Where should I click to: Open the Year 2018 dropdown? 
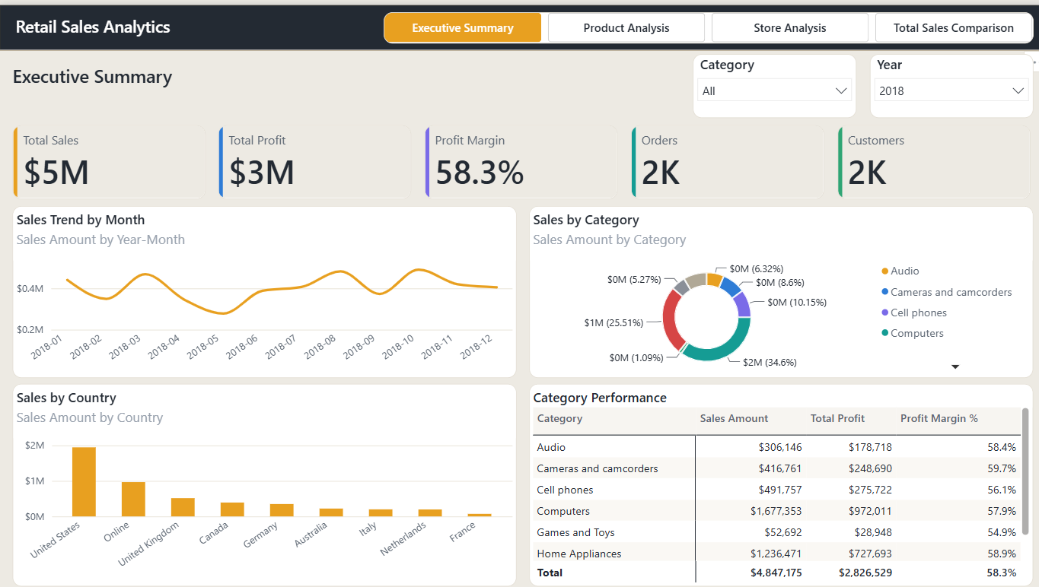(x=951, y=90)
